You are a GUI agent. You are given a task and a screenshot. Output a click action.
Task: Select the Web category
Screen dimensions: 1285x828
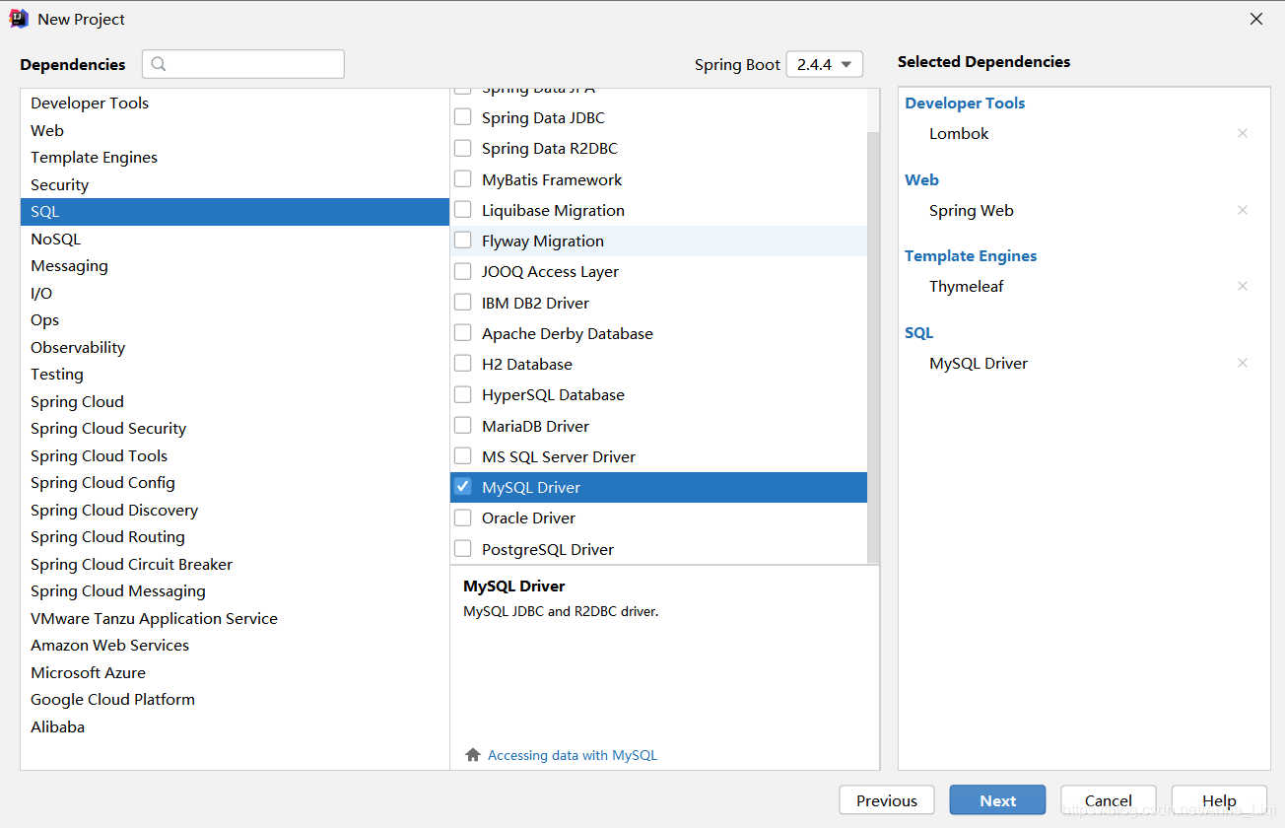[235, 130]
